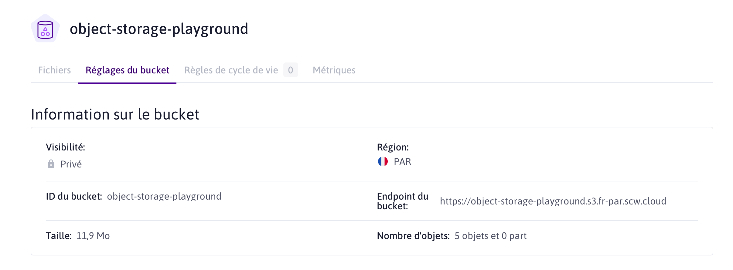This screenshot has width=733, height=270.
Task: Click the Privé visibility value
Action: coord(71,164)
